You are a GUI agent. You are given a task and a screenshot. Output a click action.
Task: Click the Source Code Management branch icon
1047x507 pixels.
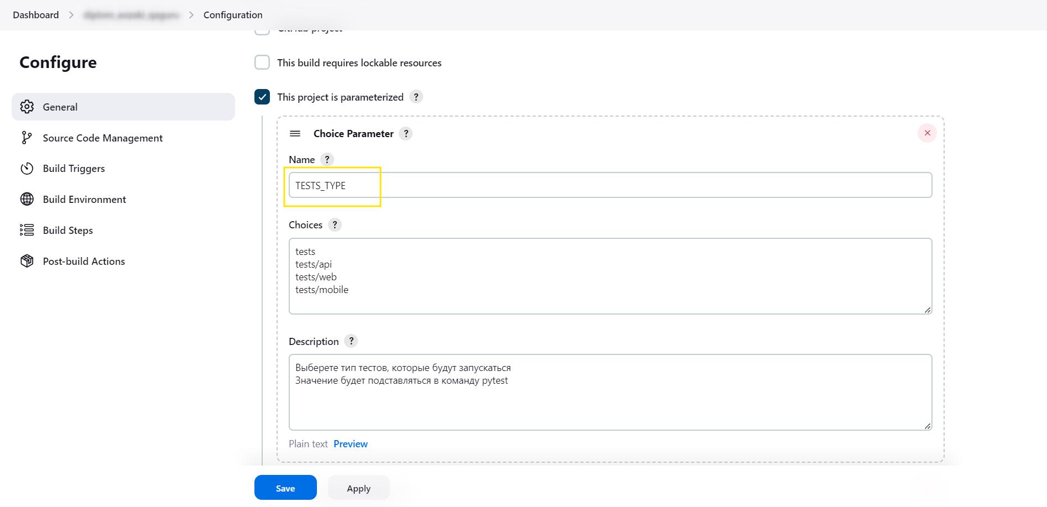[x=27, y=138]
